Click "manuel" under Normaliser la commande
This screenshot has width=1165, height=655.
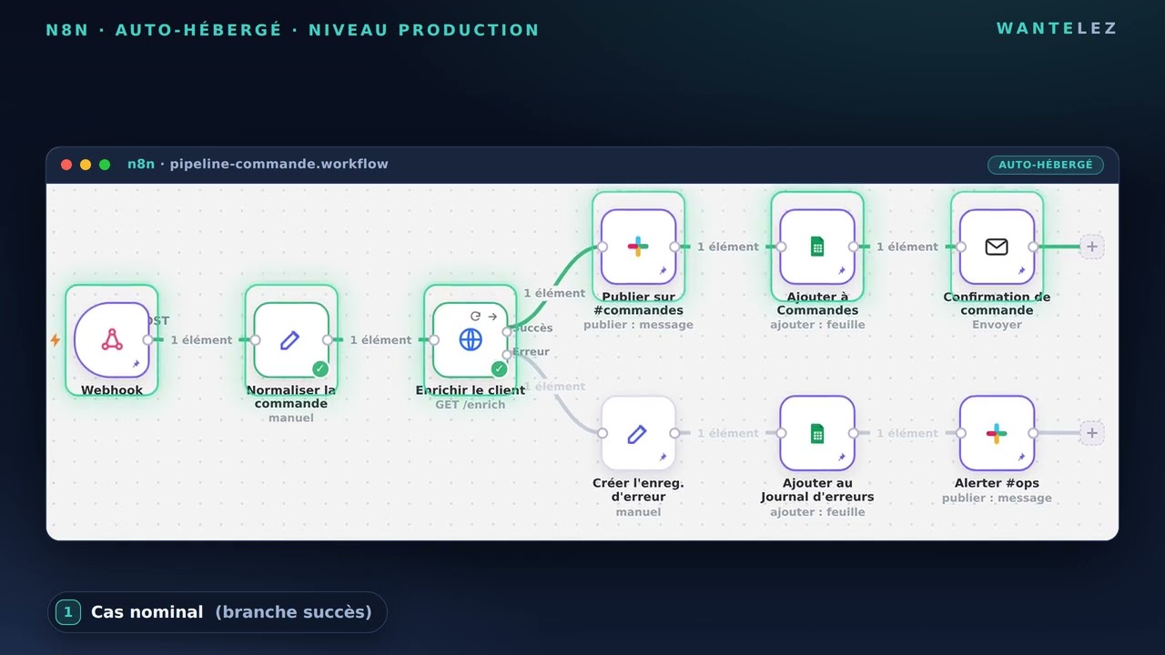coord(291,418)
